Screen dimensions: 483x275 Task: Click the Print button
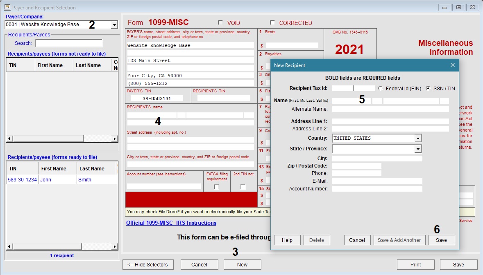[x=415, y=264]
